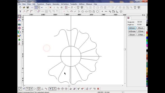The image size is (165, 93).
Task: Open the dropdown arrow beside the selection mode button
Action: point(39,7)
